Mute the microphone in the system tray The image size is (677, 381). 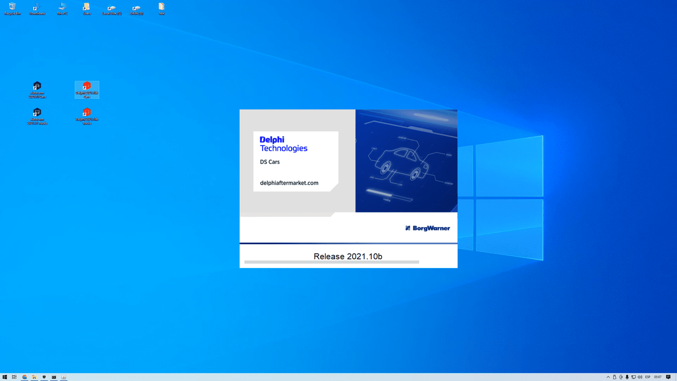pos(627,377)
